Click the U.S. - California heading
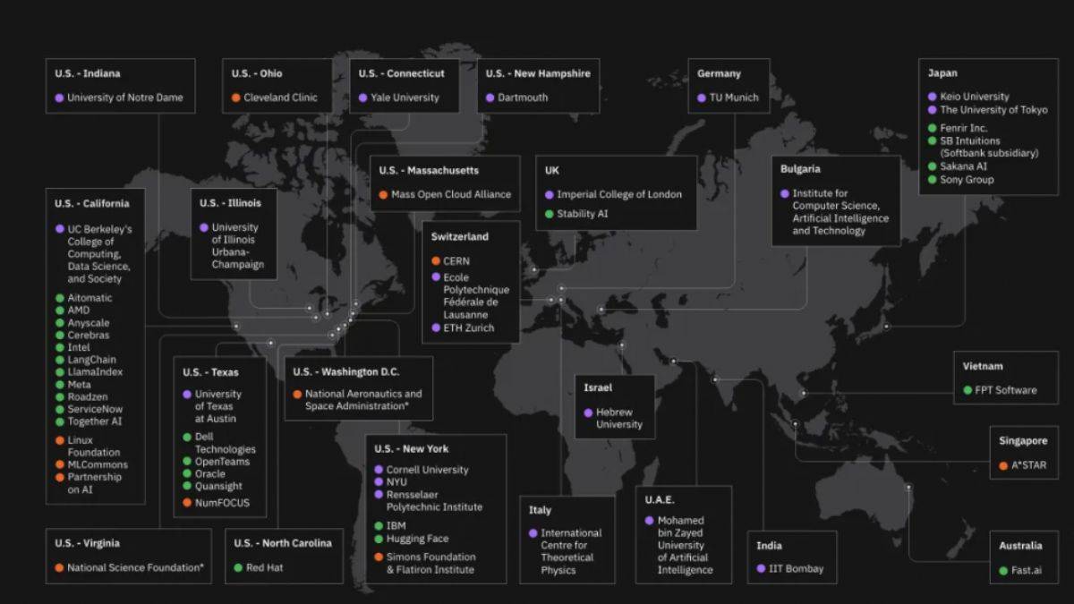 (x=92, y=203)
